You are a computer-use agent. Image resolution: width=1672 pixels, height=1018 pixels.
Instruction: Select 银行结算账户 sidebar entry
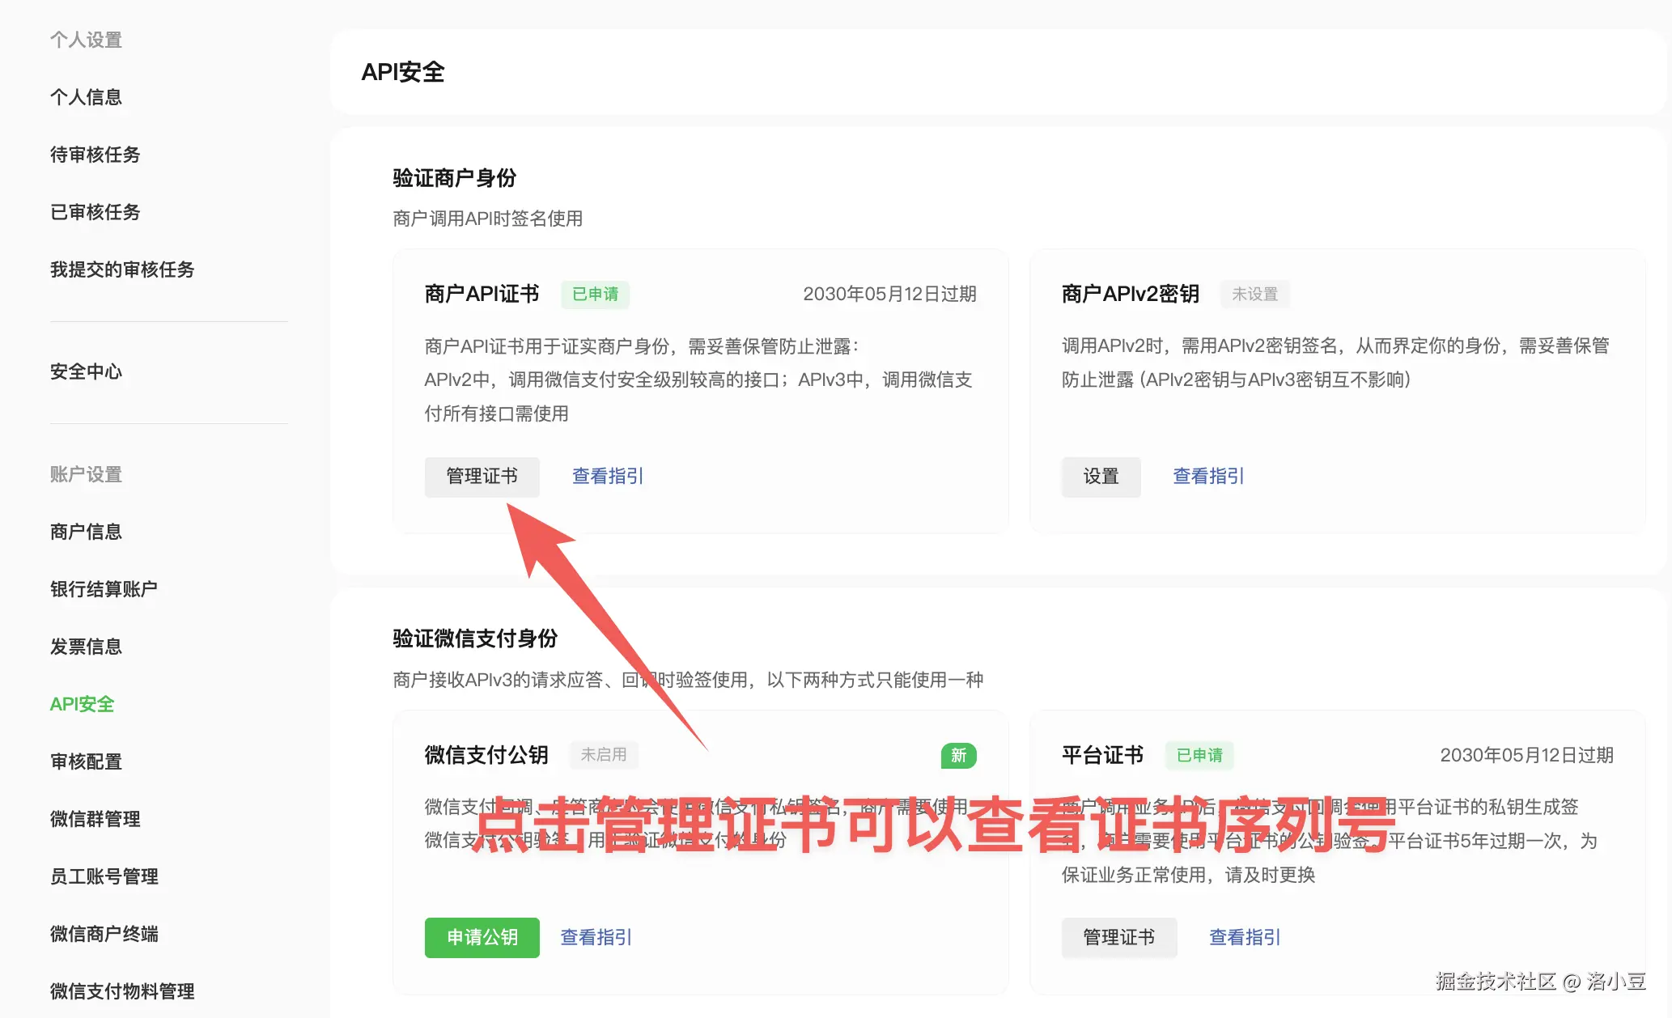click(104, 589)
